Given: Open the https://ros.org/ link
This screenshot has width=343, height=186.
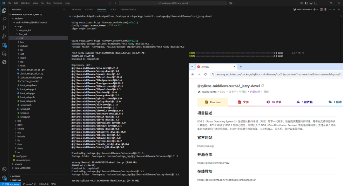Looking at the screenshot, I should click(x=205, y=146).
